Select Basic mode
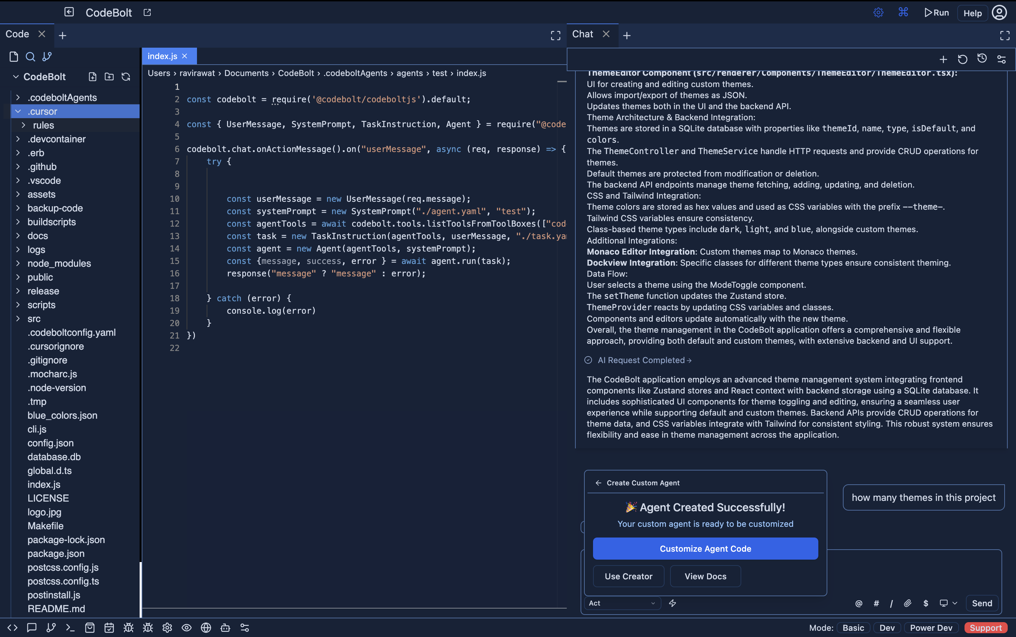Screen dimensions: 1016x637 click(853, 628)
